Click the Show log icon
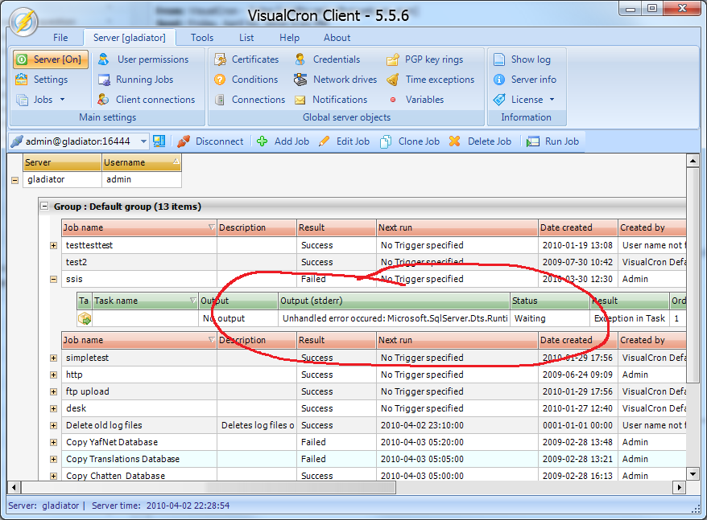 click(498, 59)
